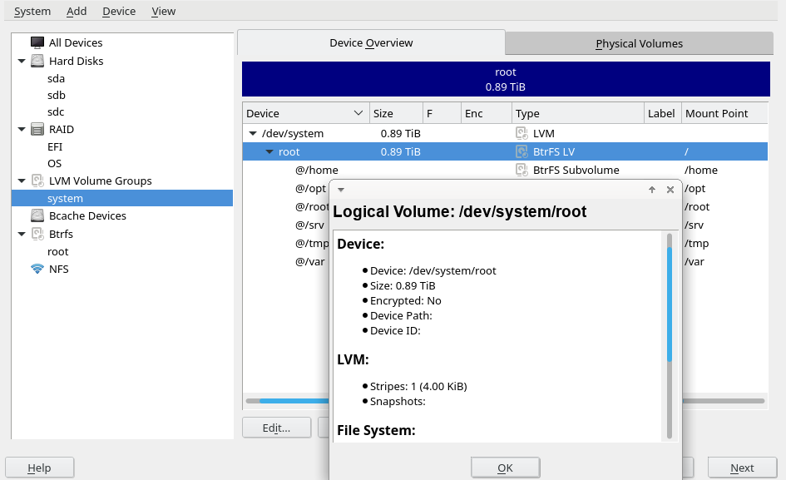Collapse the Hard Disks tree node
Viewport: 786px width, 480px height.
(21, 61)
